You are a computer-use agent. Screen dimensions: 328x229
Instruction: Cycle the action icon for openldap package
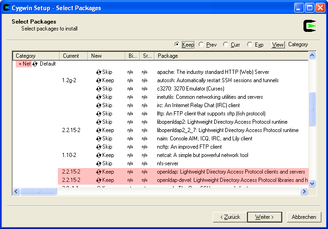point(99,172)
